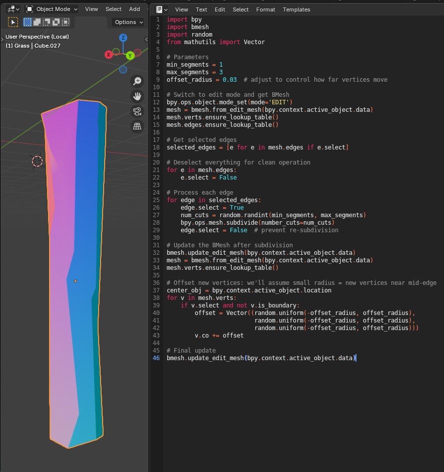Click the Y axis on navigation gizmo
Image resolution: width=444 pixels, height=472 pixels.
[x=130, y=56]
